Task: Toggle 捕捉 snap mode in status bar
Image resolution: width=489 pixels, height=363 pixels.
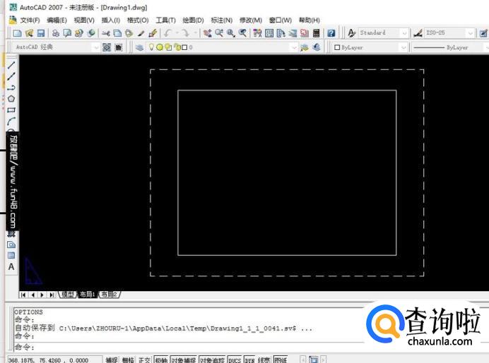Action: click(112, 359)
